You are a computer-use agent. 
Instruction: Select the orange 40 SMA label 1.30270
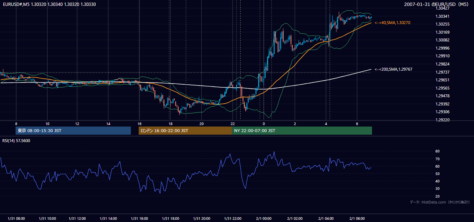click(392, 23)
